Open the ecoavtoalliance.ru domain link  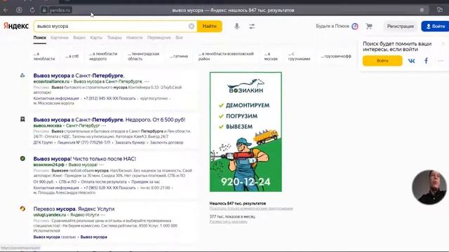click(x=51, y=82)
